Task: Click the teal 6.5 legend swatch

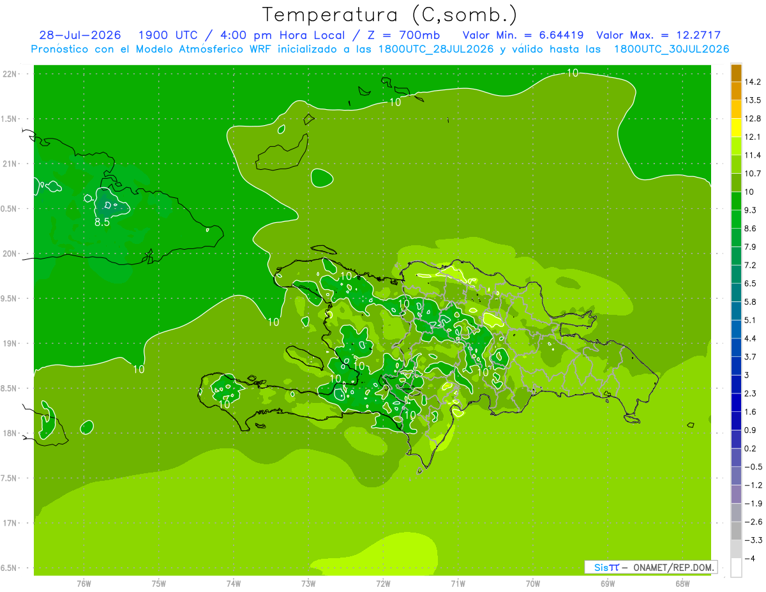Action: (736, 275)
